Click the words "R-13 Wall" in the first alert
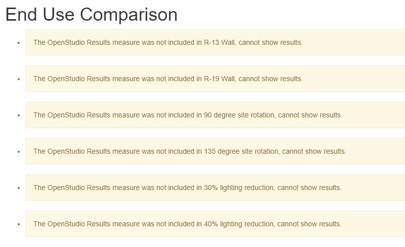 (x=220, y=42)
